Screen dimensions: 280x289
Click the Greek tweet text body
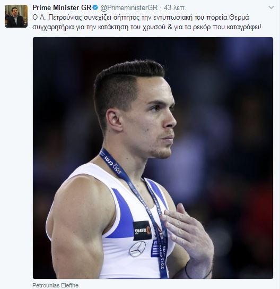point(146,22)
